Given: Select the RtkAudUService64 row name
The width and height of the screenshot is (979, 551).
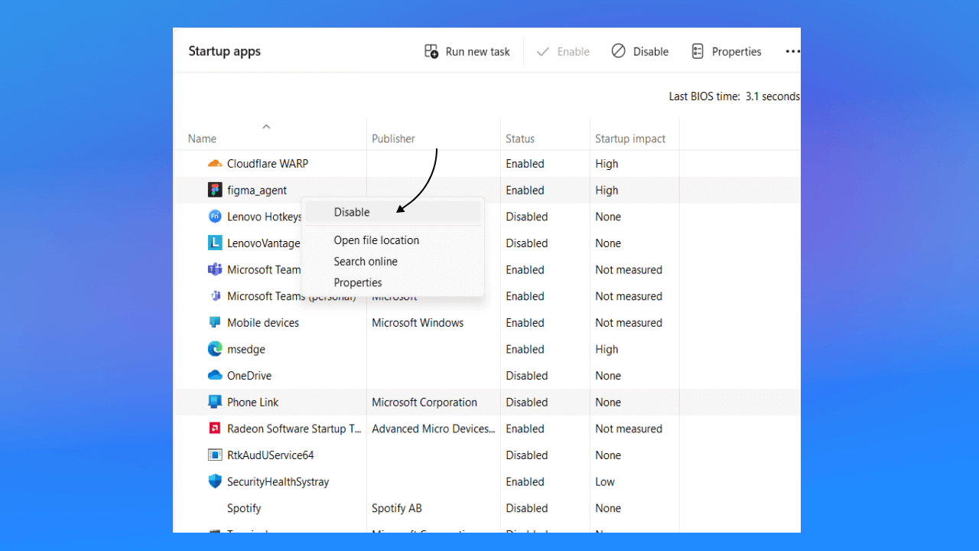Looking at the screenshot, I should point(271,455).
